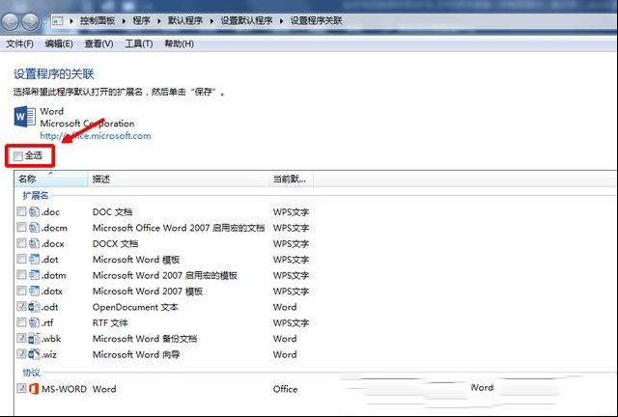The height and width of the screenshot is (417, 618).
Task: Go to 程序 in breadcrumb
Action: (142, 21)
